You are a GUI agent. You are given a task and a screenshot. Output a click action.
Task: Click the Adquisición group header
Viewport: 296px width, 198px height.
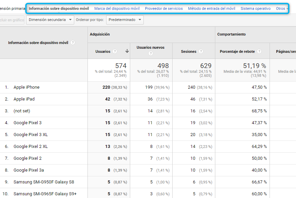click(x=100, y=34)
